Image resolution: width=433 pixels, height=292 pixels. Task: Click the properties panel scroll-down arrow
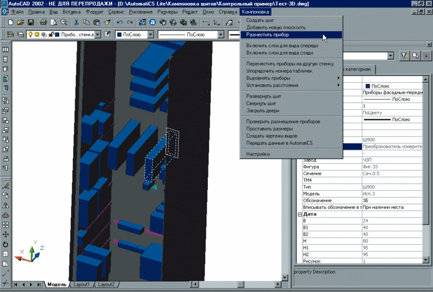pos(426,260)
